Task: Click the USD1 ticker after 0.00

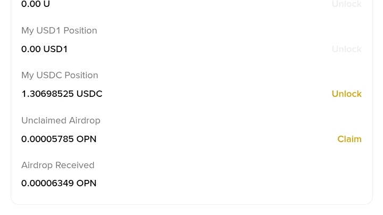Action: (x=55, y=49)
